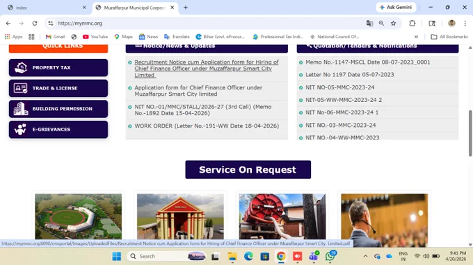
Task: Open NIT NO-05-MMC-2023-24 tender
Action: [340, 87]
